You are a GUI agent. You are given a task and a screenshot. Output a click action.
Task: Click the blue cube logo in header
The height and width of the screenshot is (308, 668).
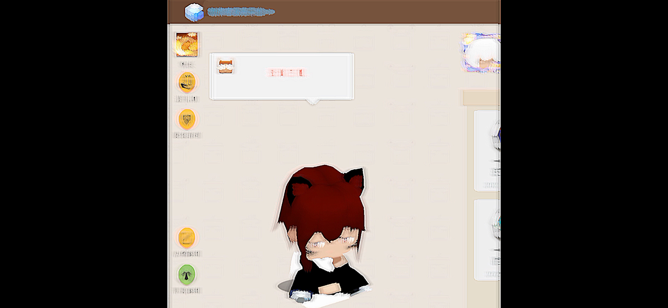(x=194, y=13)
